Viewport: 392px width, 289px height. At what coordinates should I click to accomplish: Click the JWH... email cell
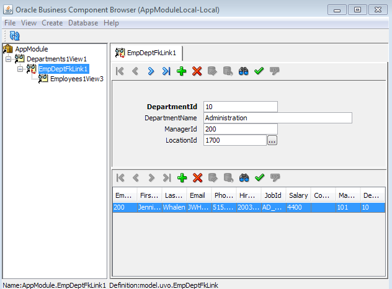(199, 208)
